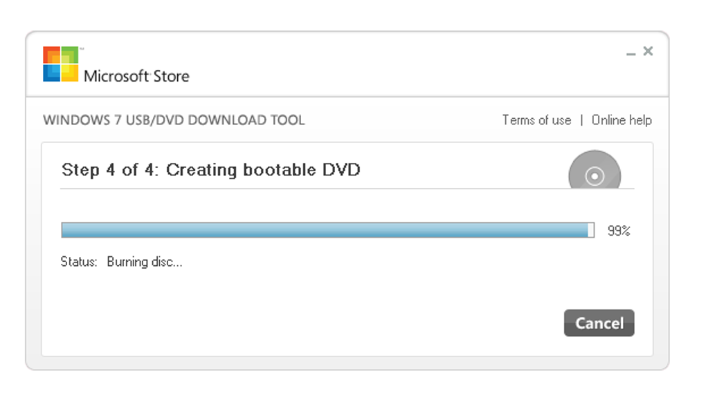
Task: Click the Windows 7 USB/DVD Download Tool title
Action: click(x=174, y=120)
